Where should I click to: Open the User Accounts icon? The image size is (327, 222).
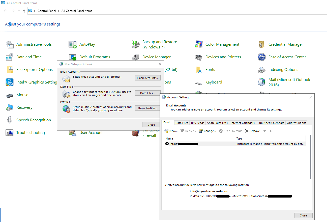[x=73, y=133]
